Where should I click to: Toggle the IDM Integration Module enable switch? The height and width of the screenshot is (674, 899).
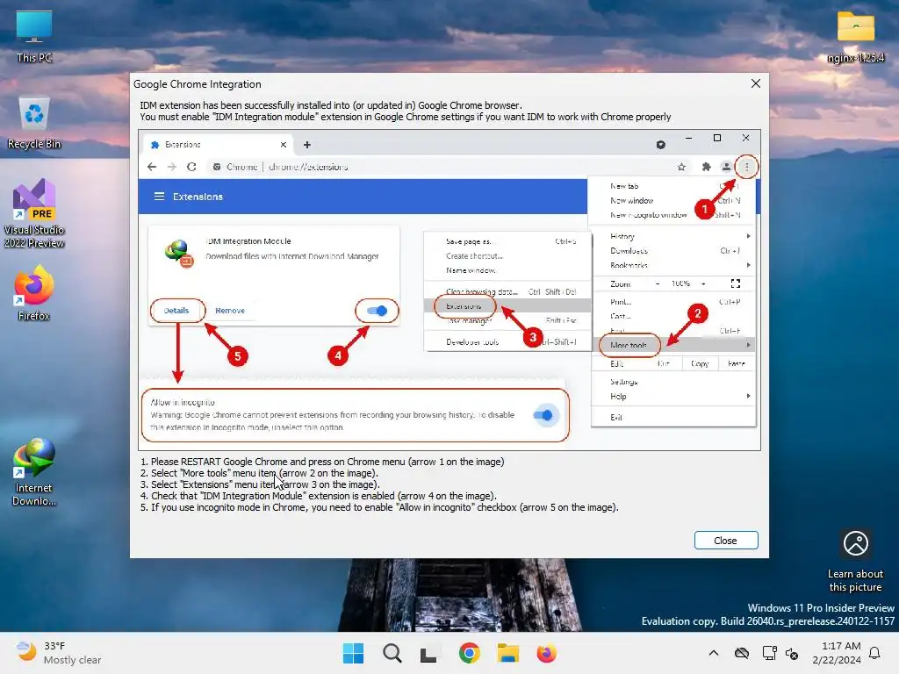(x=378, y=311)
